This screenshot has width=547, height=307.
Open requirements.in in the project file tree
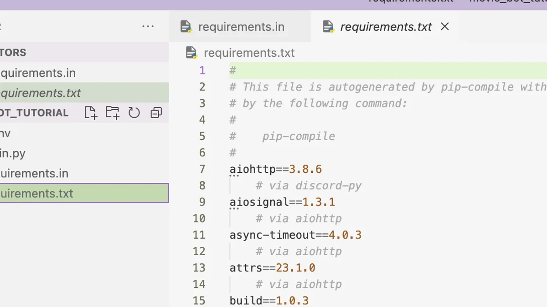(84, 173)
